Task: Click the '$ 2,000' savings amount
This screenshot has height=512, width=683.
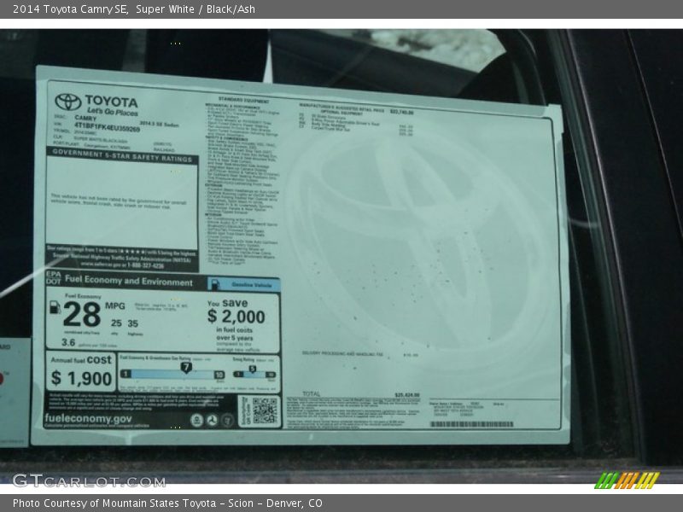Action: point(236,317)
